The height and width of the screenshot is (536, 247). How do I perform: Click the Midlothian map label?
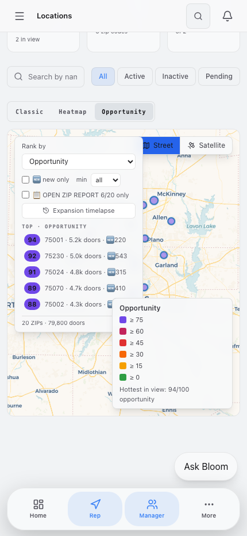pos(92,372)
